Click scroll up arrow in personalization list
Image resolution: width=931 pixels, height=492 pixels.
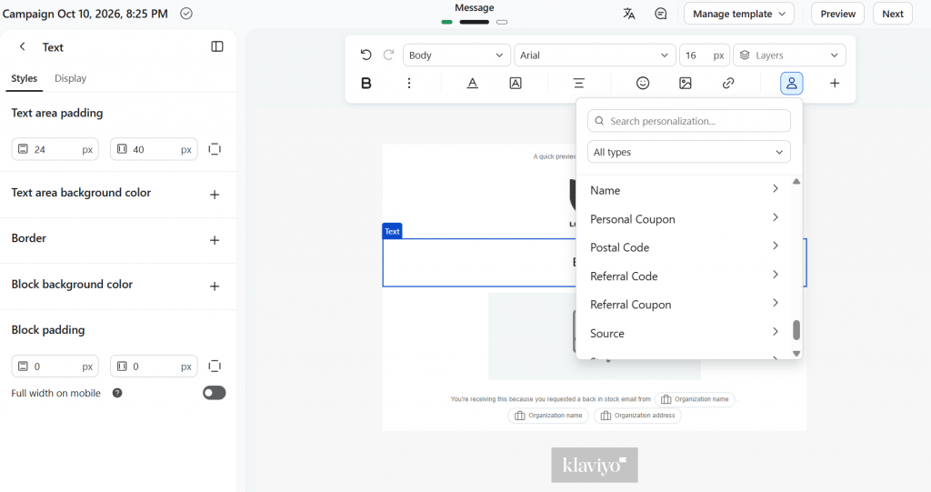pos(796,181)
